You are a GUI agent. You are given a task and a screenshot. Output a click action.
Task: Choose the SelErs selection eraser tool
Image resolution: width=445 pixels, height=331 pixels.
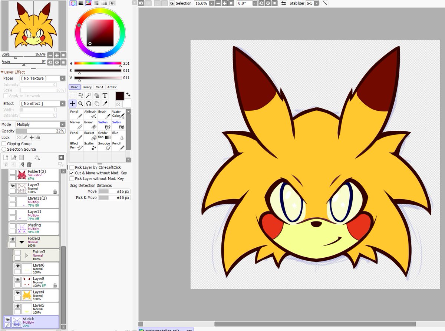pyautogui.click(x=118, y=124)
